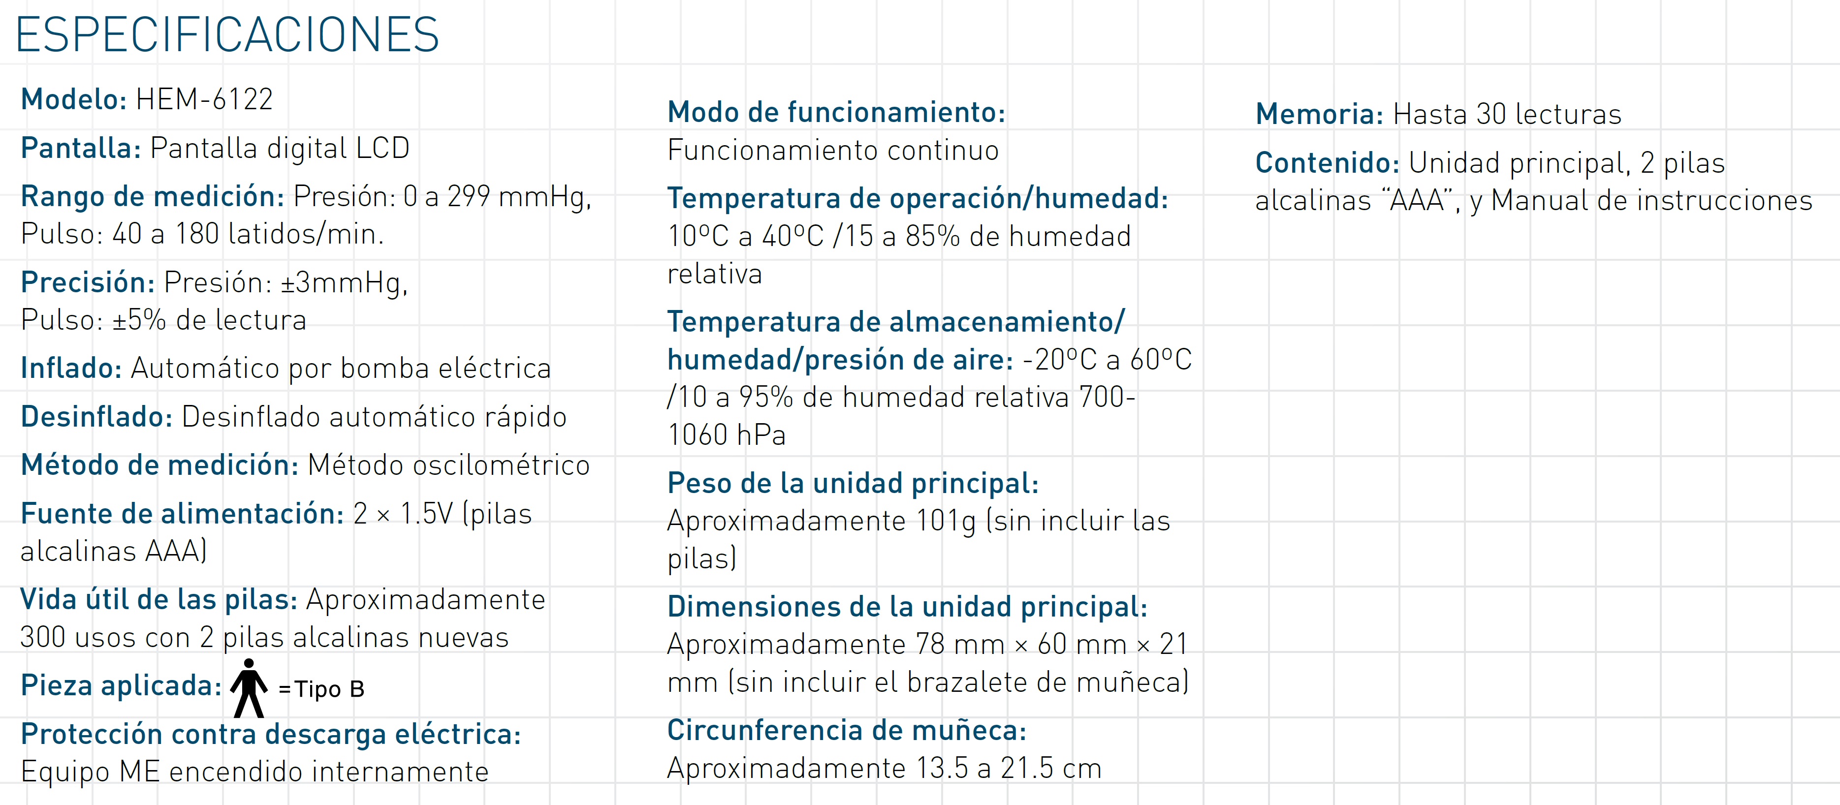Click the Pieza aplicada label
Image resolution: width=1840 pixels, height=805 pixels.
click(x=121, y=686)
